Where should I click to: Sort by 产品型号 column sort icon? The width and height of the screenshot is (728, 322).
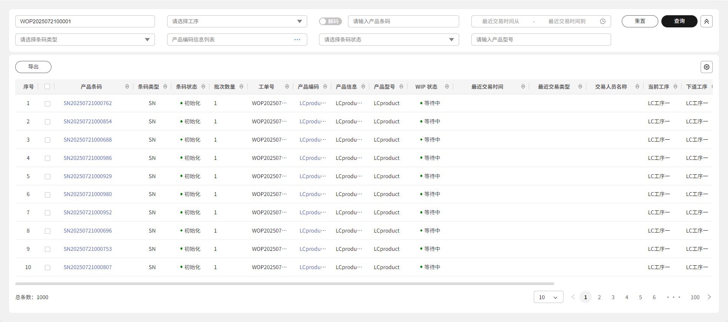click(x=401, y=87)
